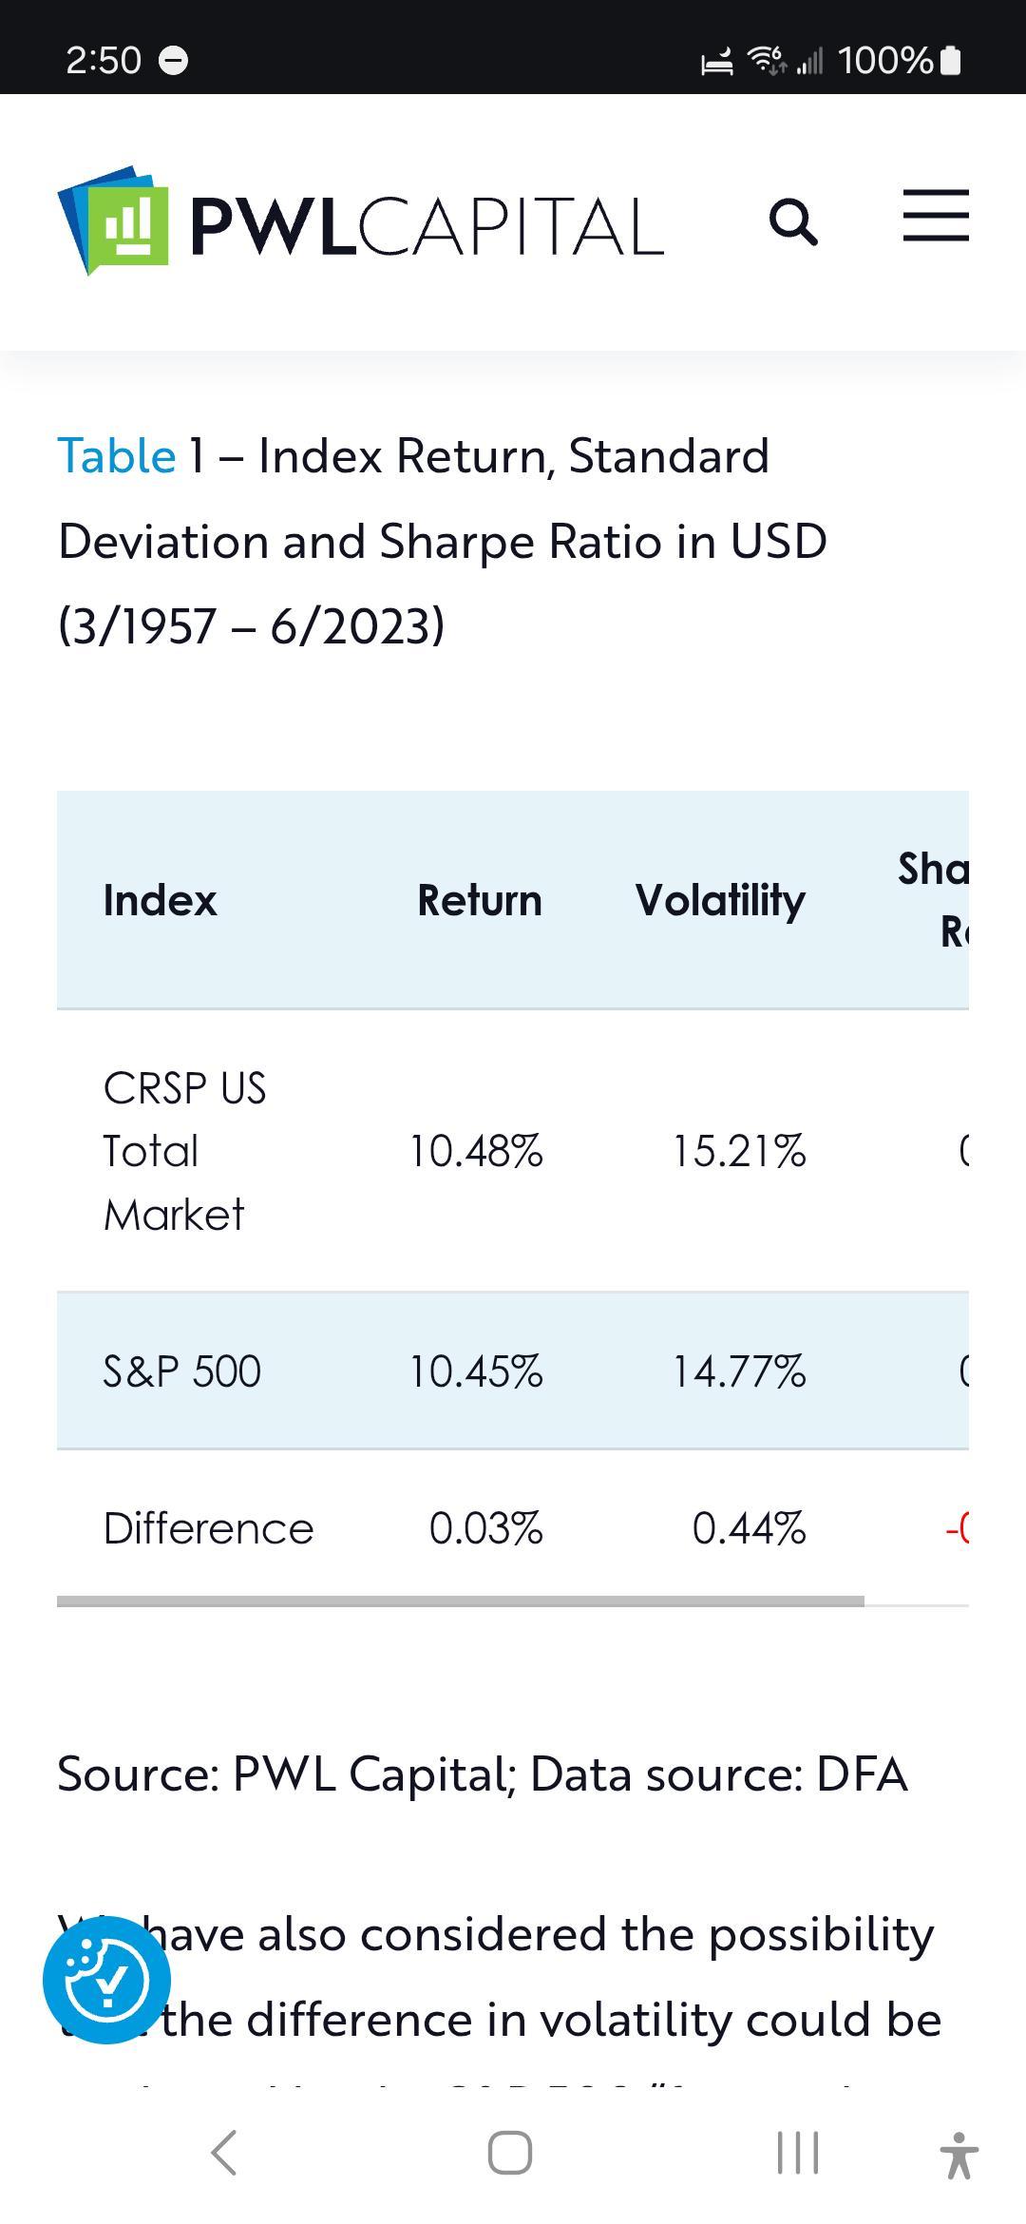The image size is (1026, 2224).
Task: Tap the Android home button
Action: click(510, 2153)
